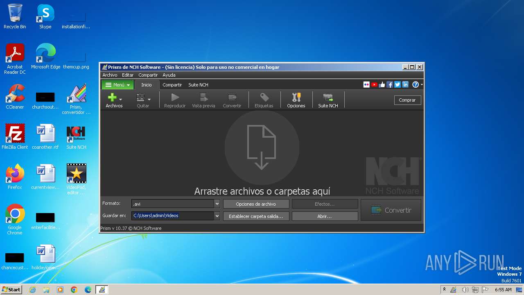Click the Reproducir play icon
The width and height of the screenshot is (524, 295).
pyautogui.click(x=175, y=98)
